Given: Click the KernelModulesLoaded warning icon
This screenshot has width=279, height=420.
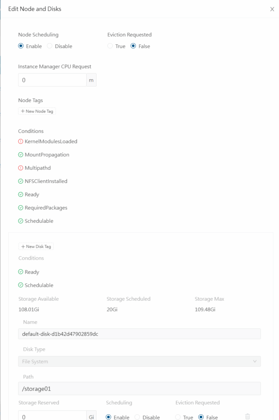Looking at the screenshot, I should click(21, 142).
